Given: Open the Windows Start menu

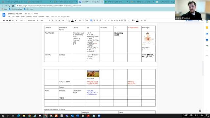Looking at the screenshot, I should tap(3, 116).
